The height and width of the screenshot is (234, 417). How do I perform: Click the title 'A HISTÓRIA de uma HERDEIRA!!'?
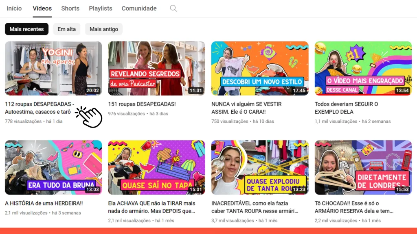(x=44, y=203)
